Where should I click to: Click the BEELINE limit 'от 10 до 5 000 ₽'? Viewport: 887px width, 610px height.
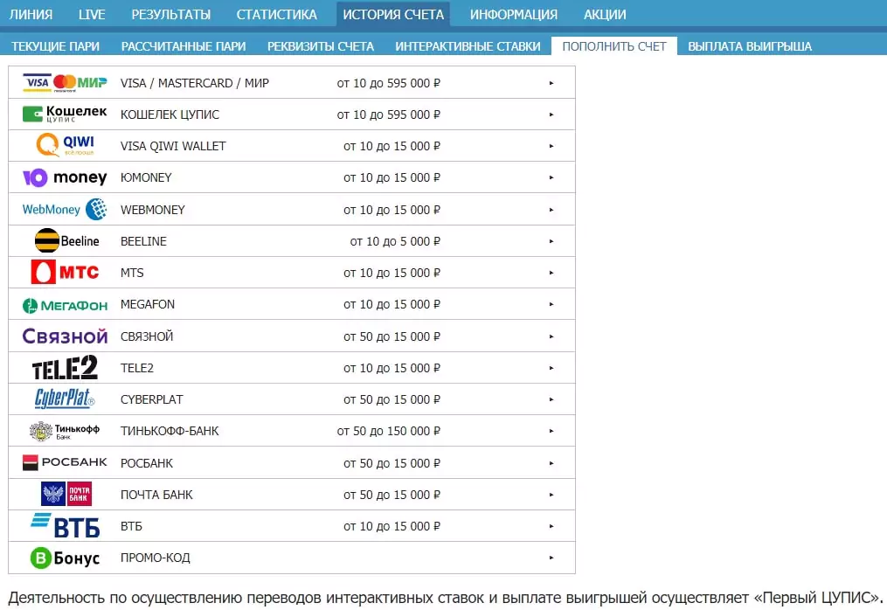tap(395, 241)
